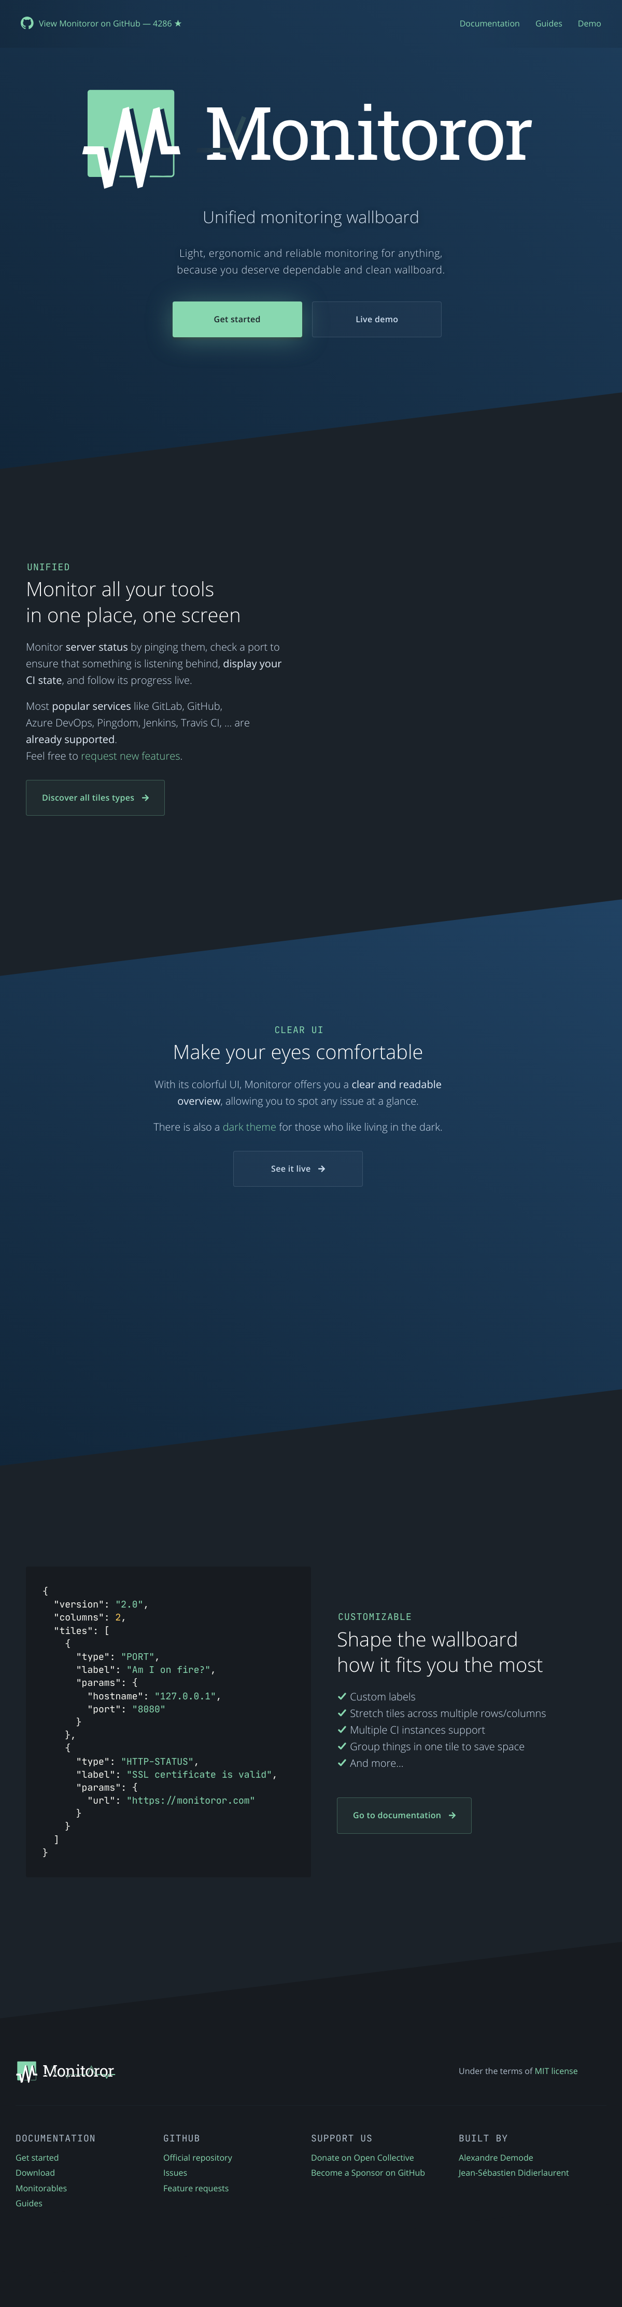Screen dimensions: 622x2307
Task: Open the MIT license link
Action: click(556, 2070)
